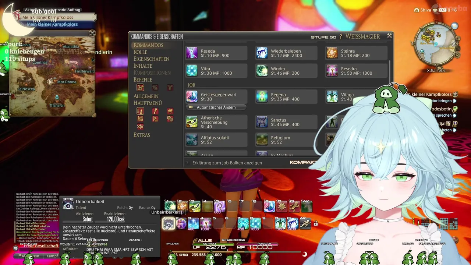Click Thanalan on the map
The height and width of the screenshot is (265, 471).
(x=57, y=105)
